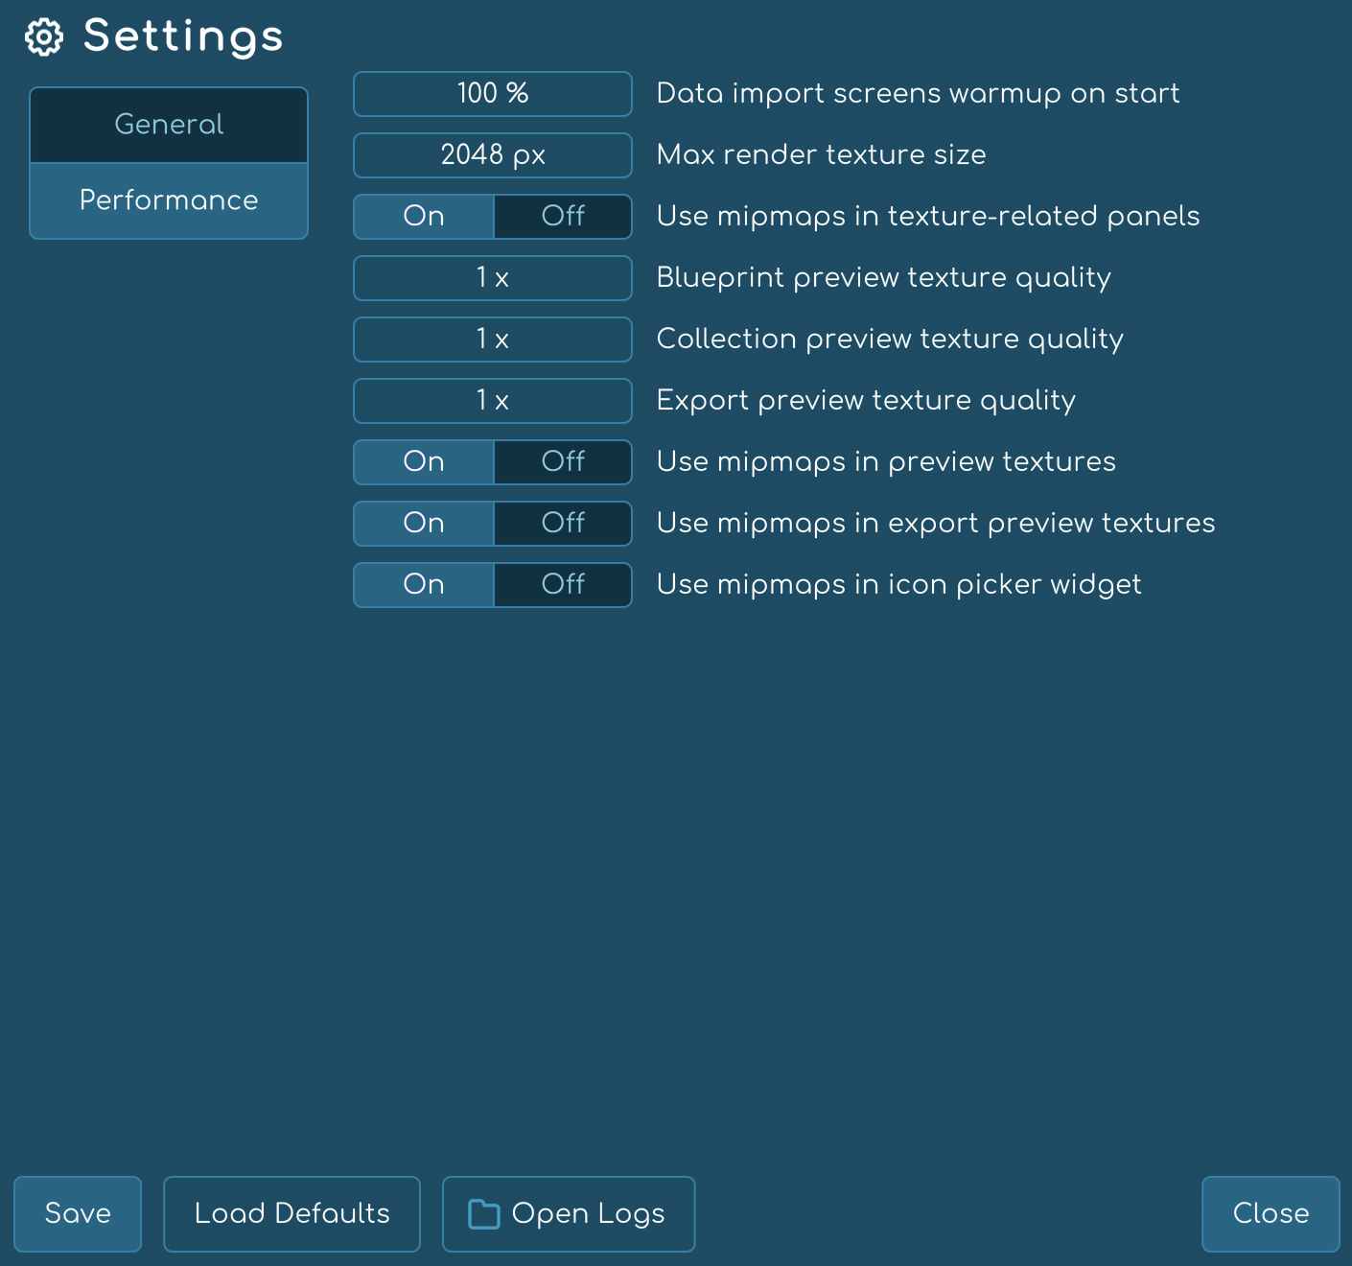Click the folder icon in Open Logs
This screenshot has width=1352, height=1266.
[x=484, y=1214]
